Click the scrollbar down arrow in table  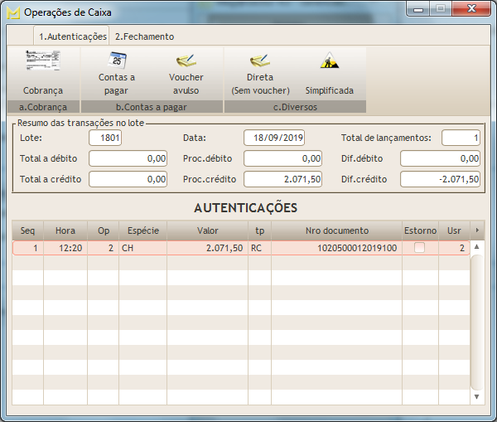point(476,397)
